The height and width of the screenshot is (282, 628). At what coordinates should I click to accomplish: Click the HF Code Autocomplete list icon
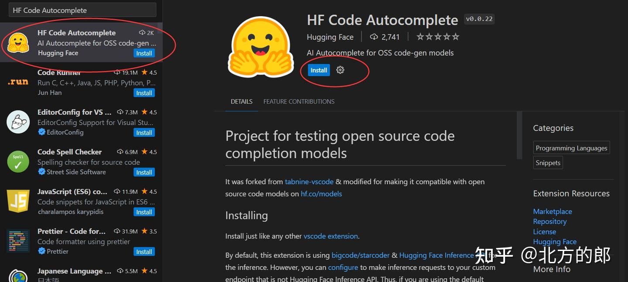click(18, 42)
